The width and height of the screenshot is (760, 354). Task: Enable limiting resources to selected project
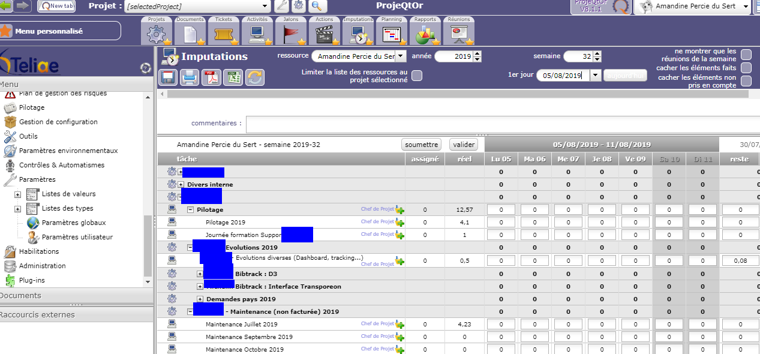[416, 75]
